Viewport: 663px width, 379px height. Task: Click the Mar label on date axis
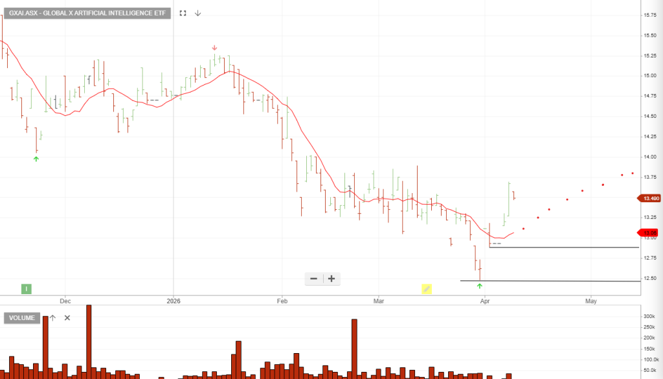click(x=379, y=301)
